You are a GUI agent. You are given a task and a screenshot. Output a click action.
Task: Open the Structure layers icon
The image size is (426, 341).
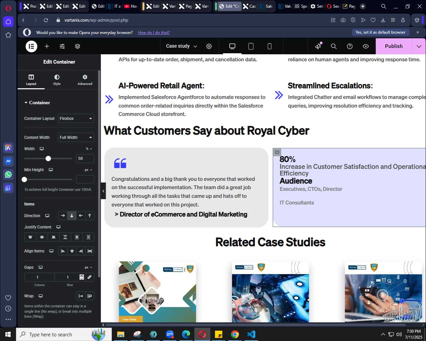tap(78, 46)
